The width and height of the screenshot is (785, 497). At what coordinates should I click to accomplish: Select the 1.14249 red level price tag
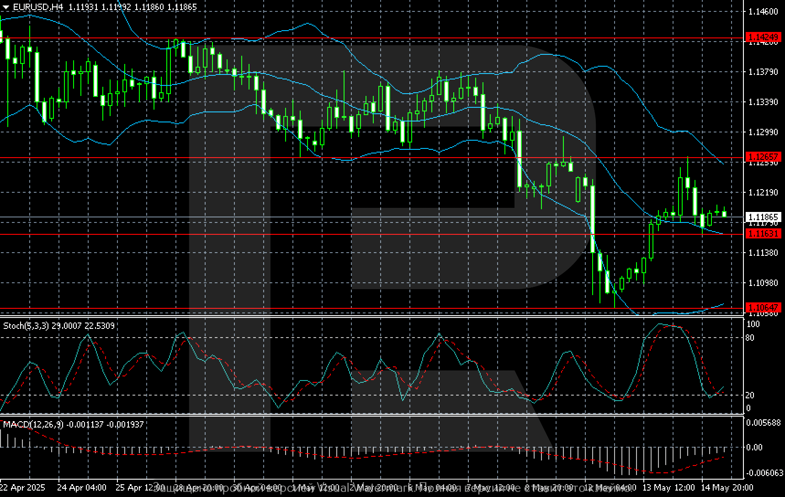(763, 37)
